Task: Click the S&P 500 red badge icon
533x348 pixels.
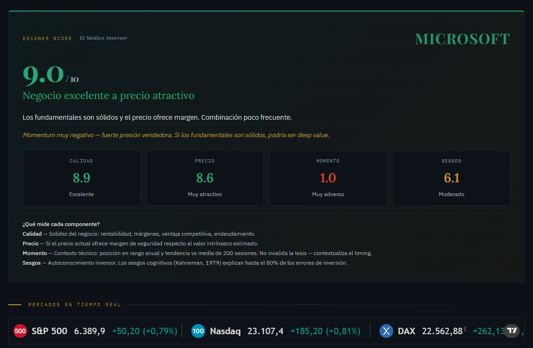Action: point(20,331)
